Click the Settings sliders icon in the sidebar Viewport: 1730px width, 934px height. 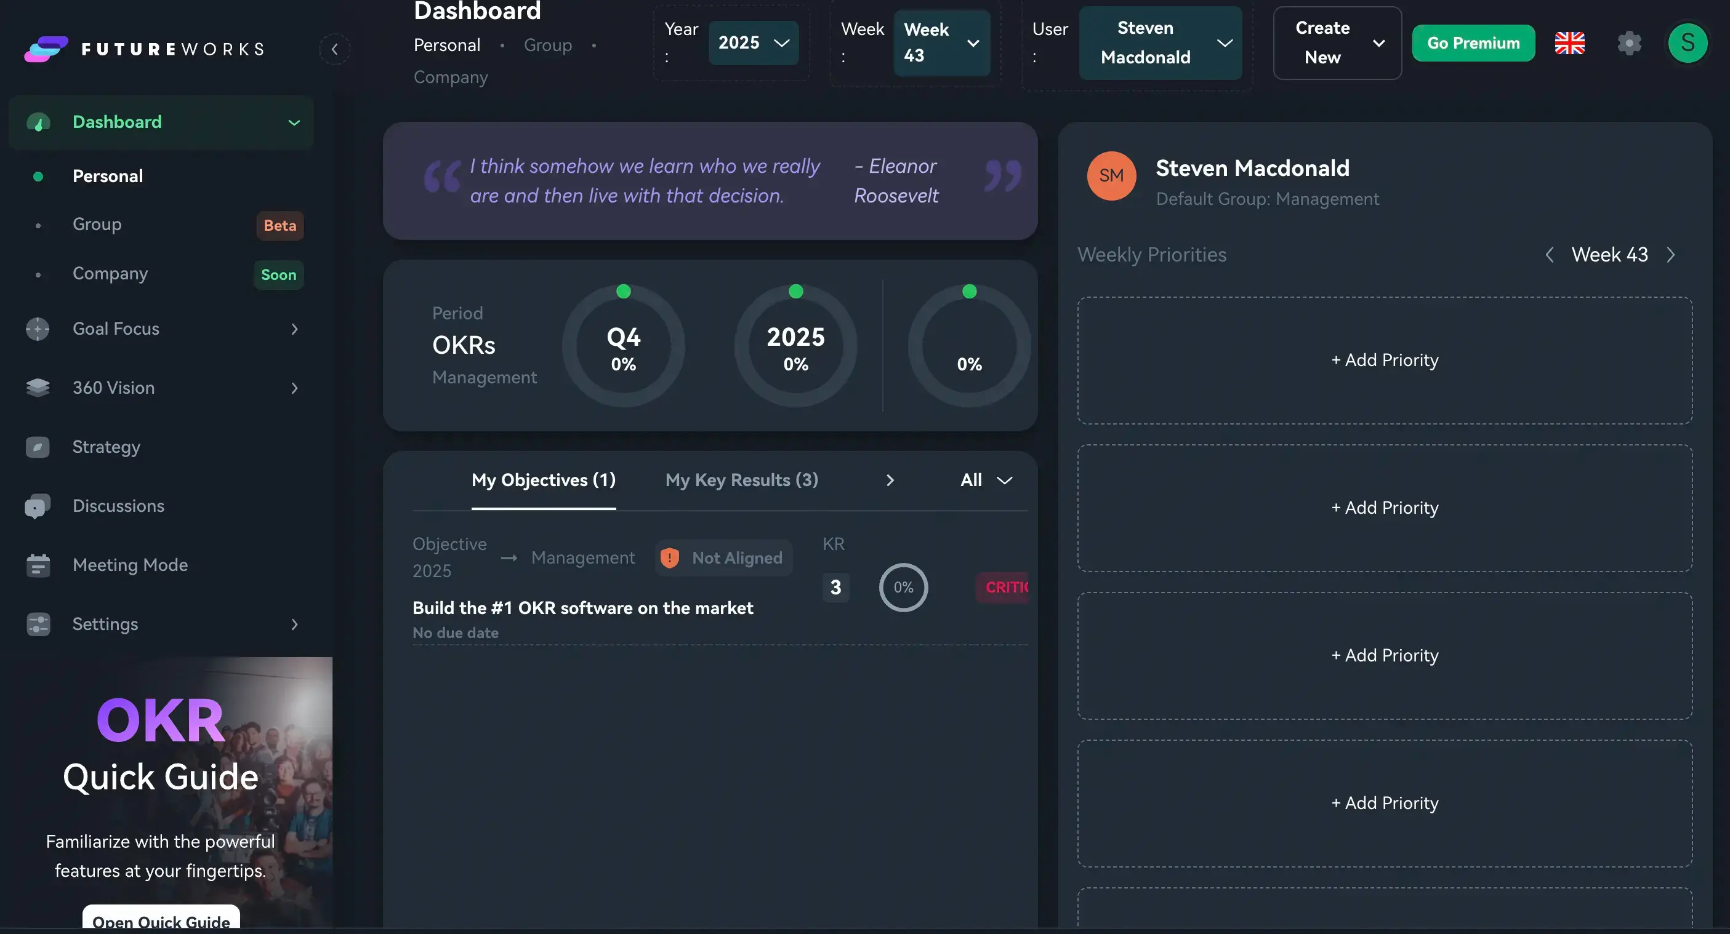38,624
